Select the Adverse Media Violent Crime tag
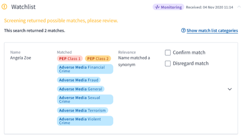Viewport: 242px width, 137px height. 85,121
